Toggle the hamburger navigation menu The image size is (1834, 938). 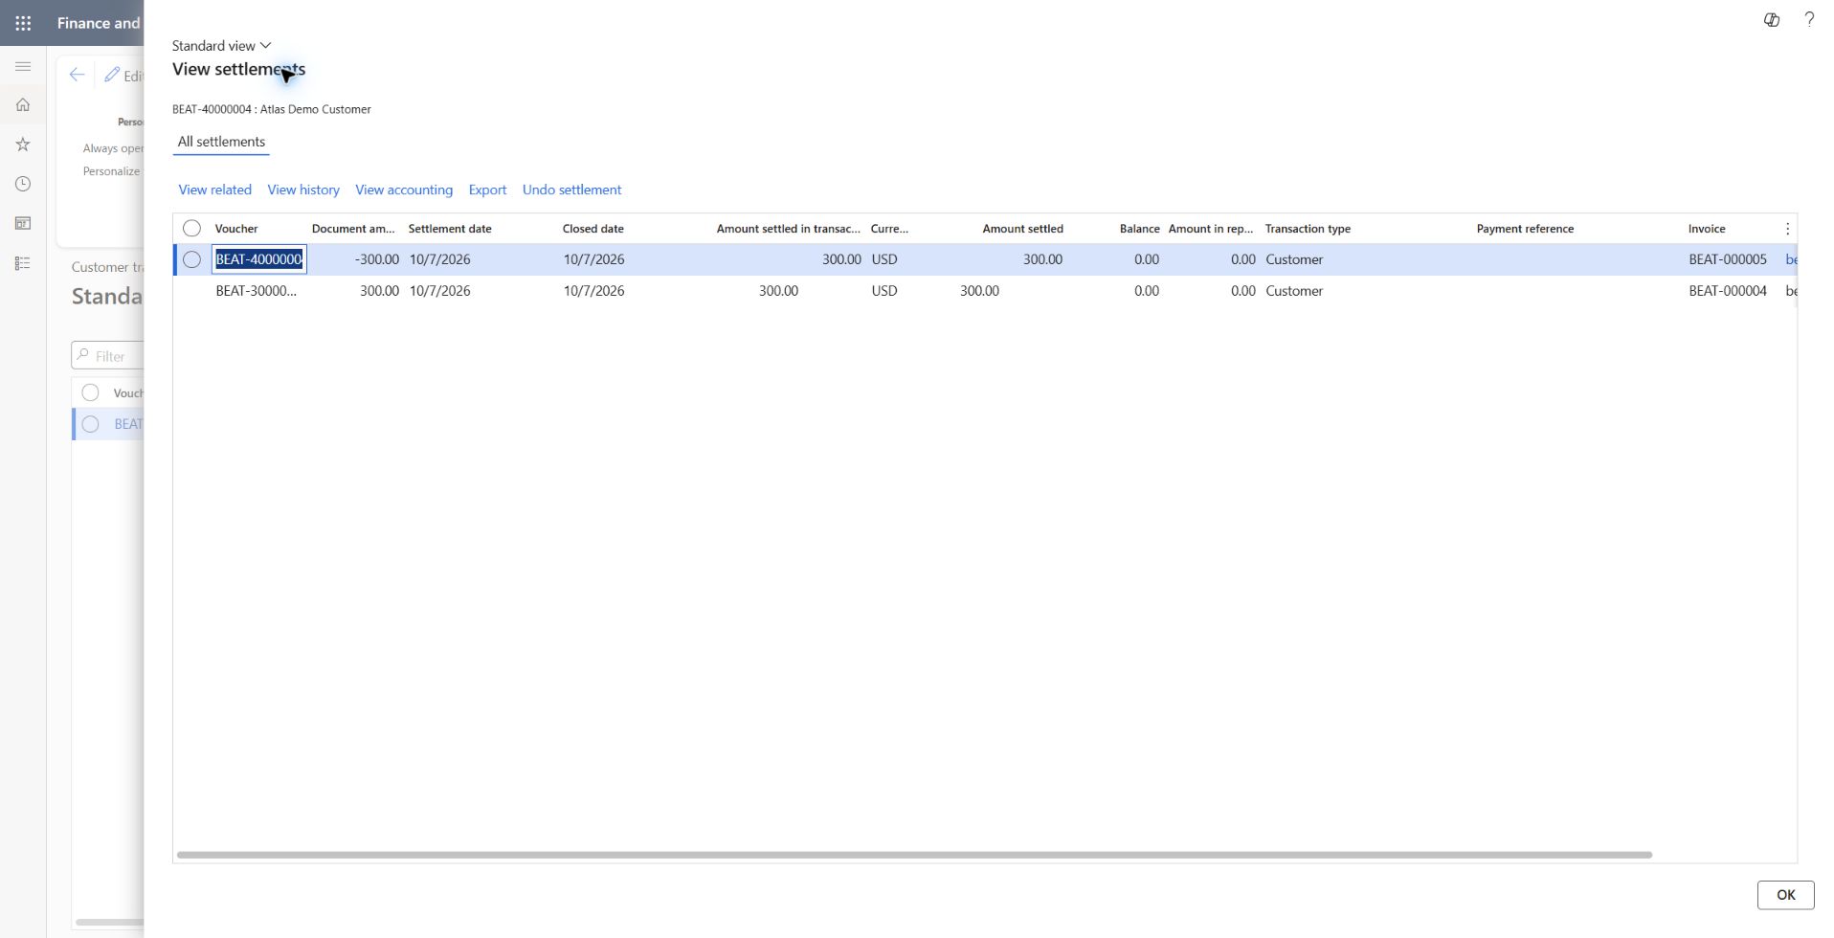point(23,66)
